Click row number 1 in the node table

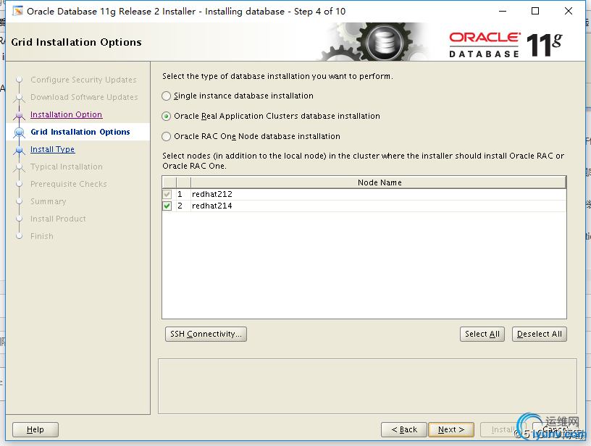(180, 194)
